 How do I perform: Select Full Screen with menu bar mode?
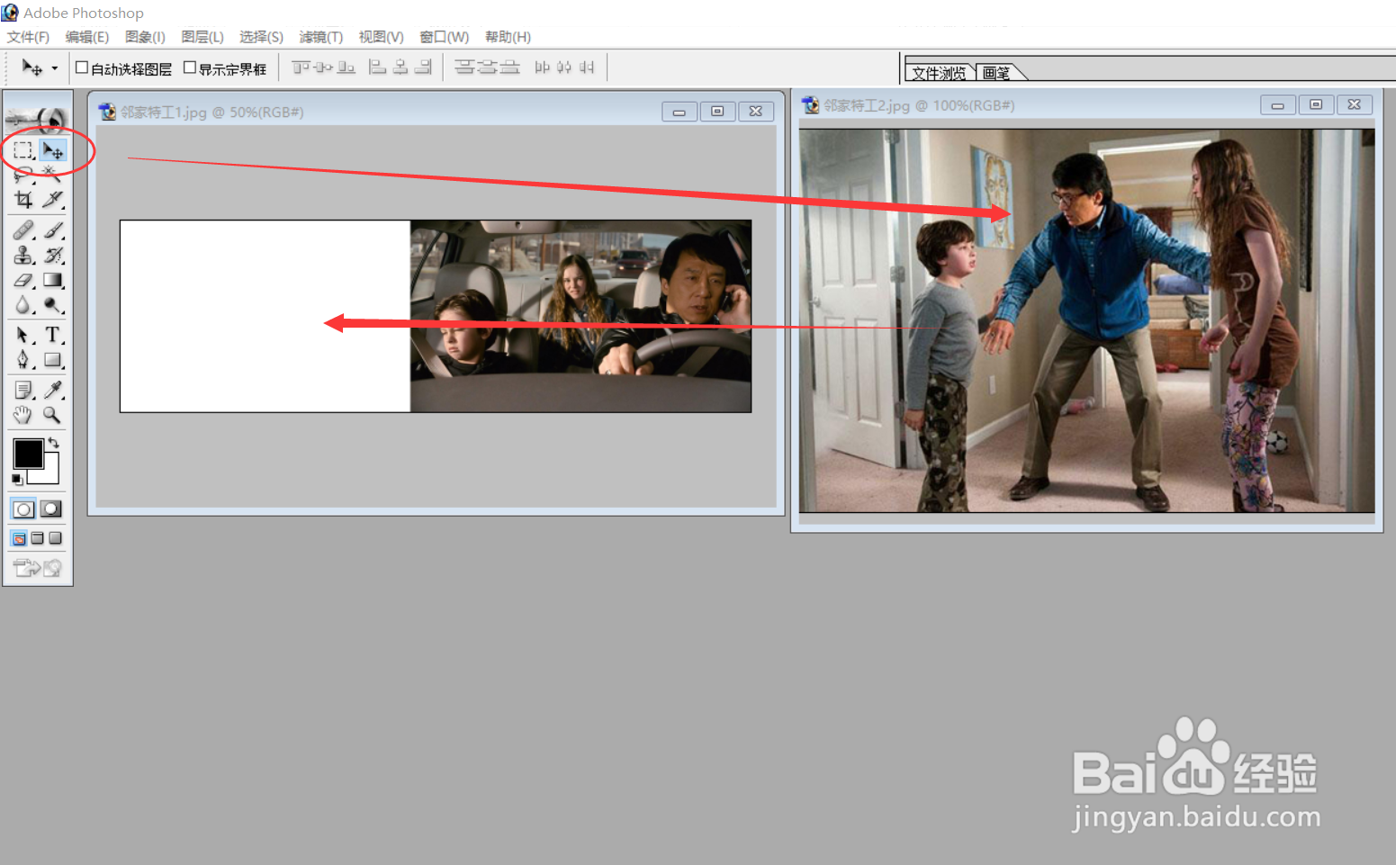click(37, 538)
